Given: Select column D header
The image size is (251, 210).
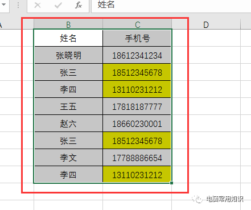Looking at the screenshot, I should 206,24.
